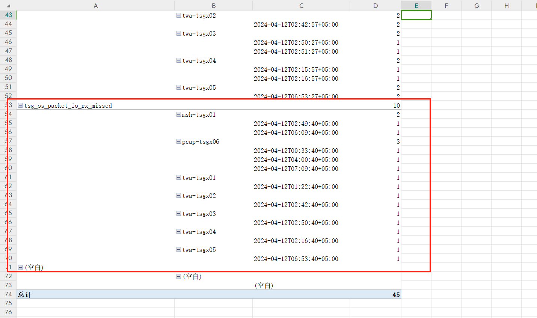Select column C header
Image resolution: width=537 pixels, height=318 pixels.
[301, 6]
